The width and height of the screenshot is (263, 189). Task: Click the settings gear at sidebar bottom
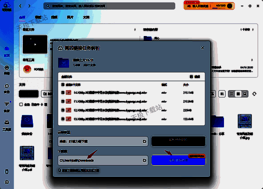pyautogui.click(x=7, y=182)
